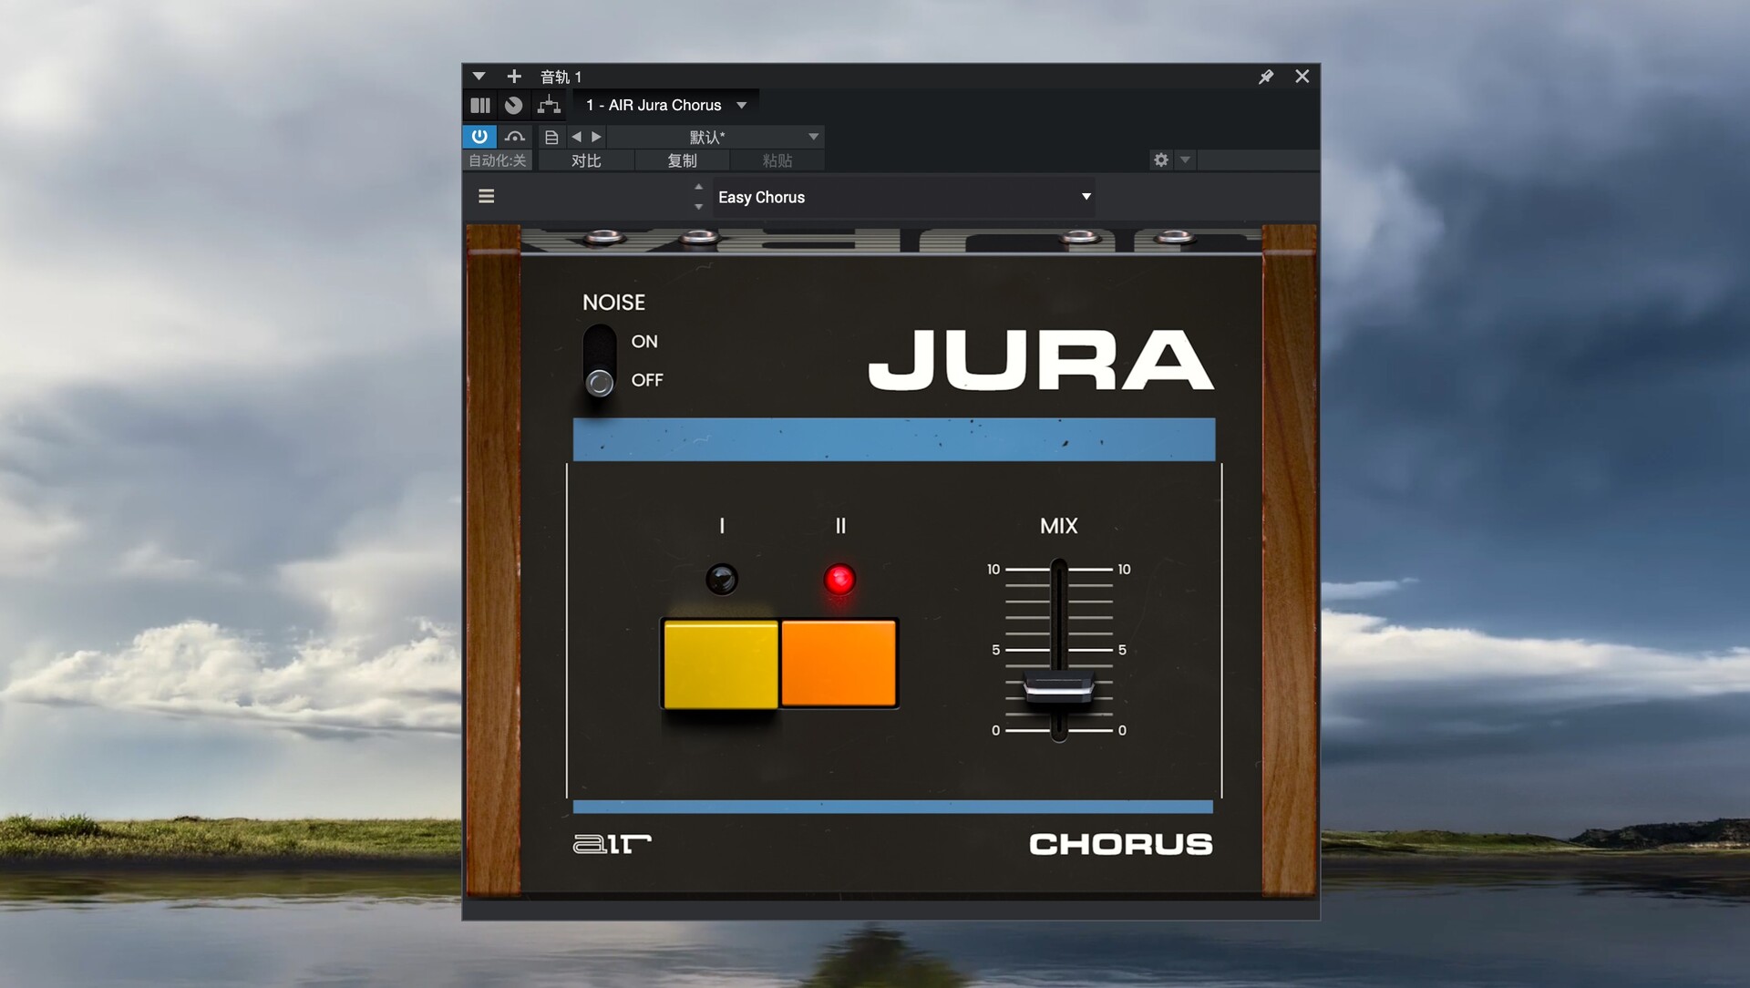Pin the plugin window

[x=1265, y=77]
